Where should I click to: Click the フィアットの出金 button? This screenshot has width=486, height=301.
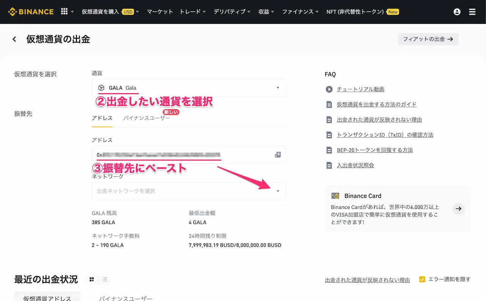click(x=428, y=39)
